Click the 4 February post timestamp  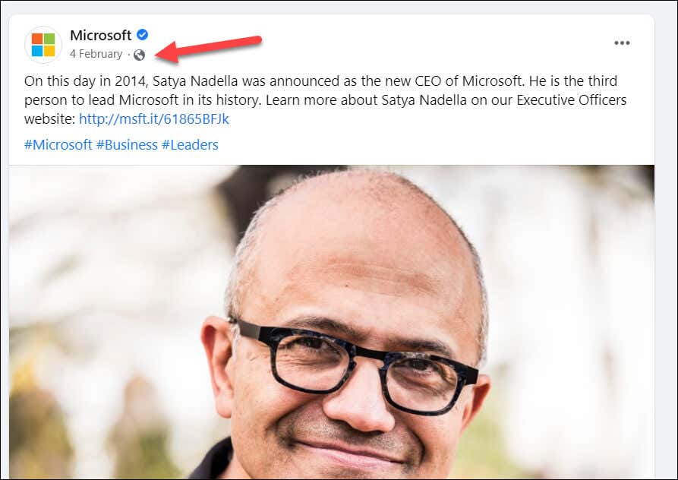96,54
